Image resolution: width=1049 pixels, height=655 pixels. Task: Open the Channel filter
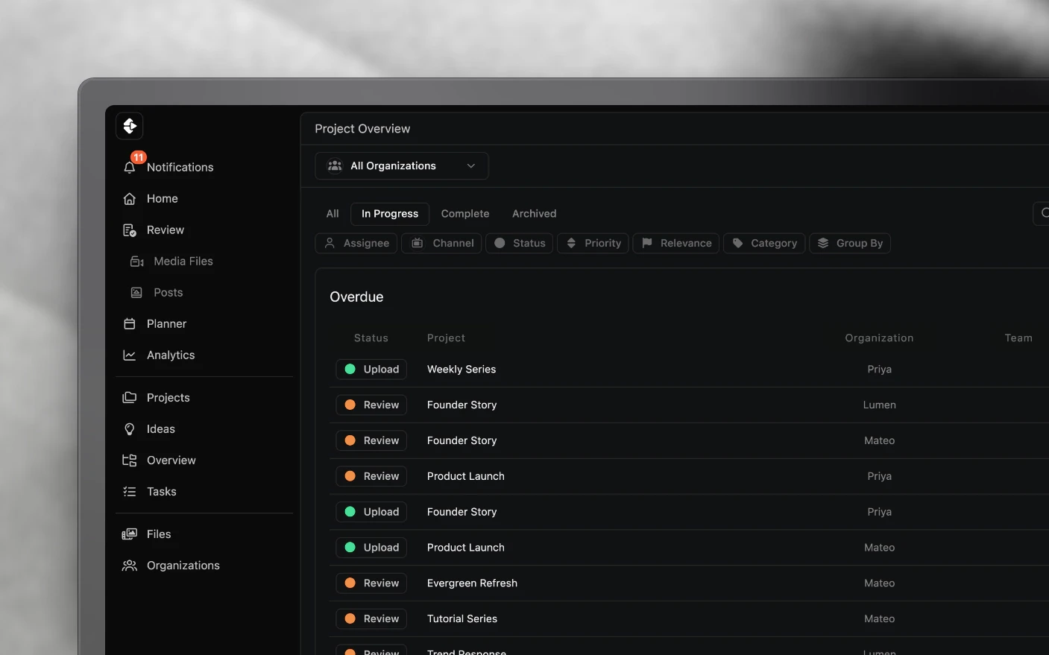tap(442, 244)
